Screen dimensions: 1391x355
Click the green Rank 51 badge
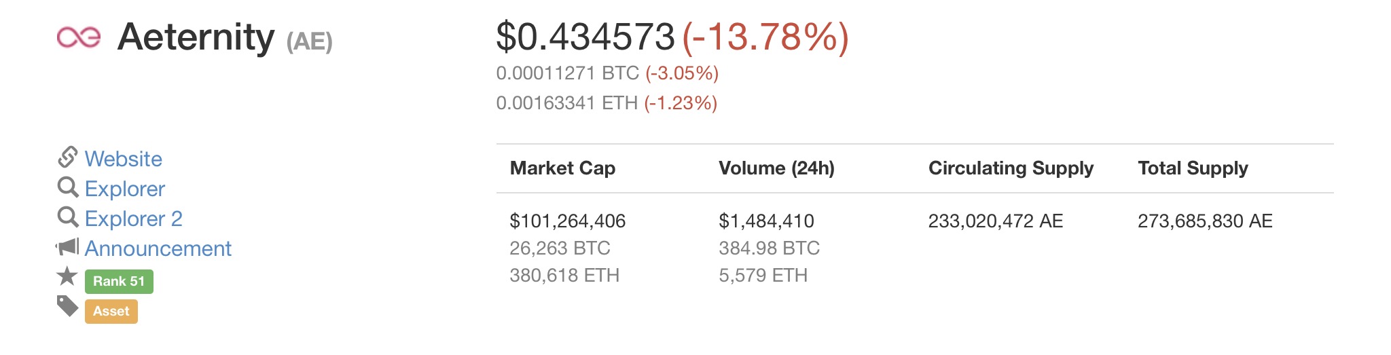(x=119, y=281)
